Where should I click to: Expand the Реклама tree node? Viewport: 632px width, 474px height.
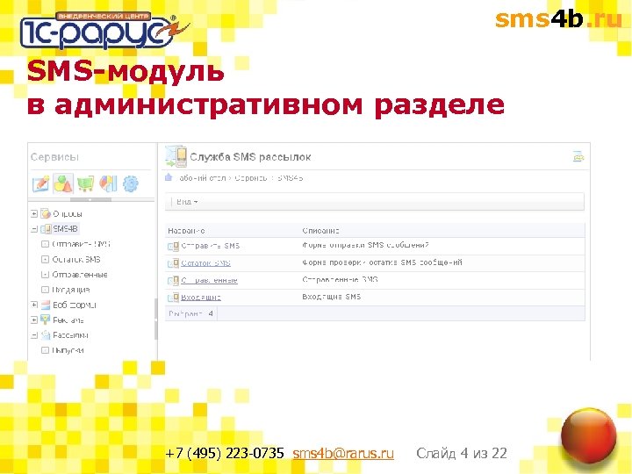point(34,320)
